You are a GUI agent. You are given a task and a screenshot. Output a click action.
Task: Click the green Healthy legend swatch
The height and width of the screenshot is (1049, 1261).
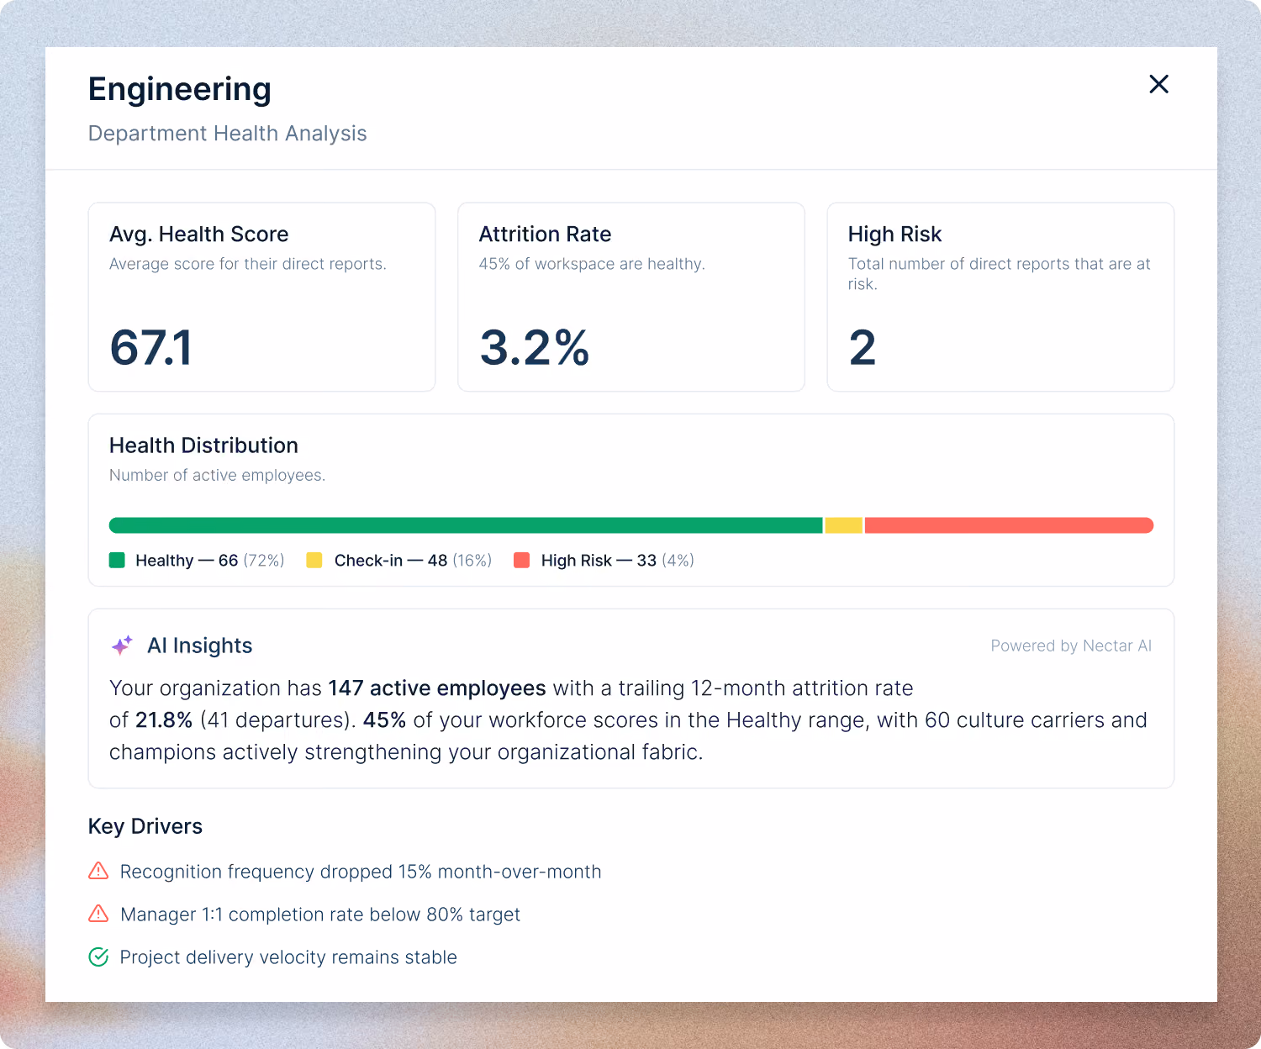[117, 560]
